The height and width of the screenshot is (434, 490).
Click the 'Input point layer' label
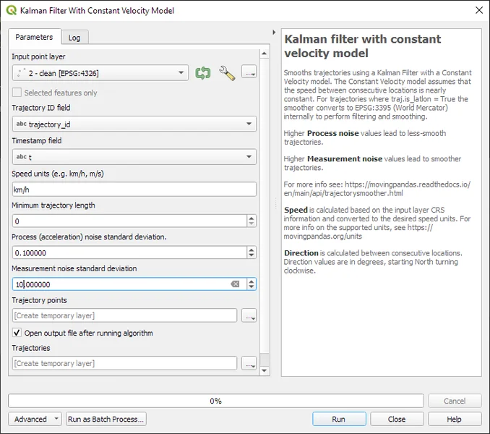click(38, 56)
